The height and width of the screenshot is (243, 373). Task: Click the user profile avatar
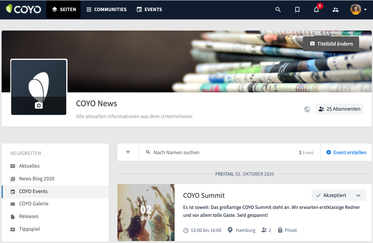(x=356, y=10)
